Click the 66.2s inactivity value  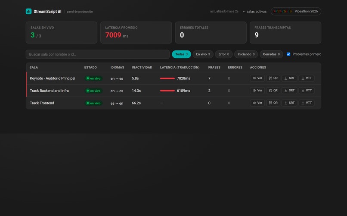click(x=136, y=103)
